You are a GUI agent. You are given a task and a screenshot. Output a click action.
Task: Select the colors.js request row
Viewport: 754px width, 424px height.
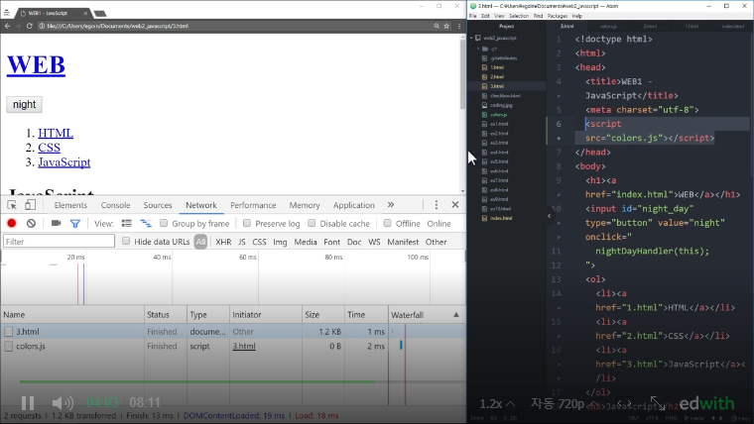click(x=233, y=346)
